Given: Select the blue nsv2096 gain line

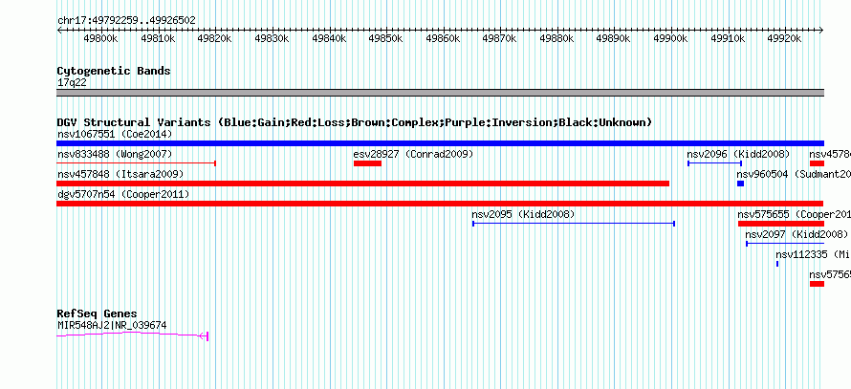Looking at the screenshot, I should click(x=715, y=162).
